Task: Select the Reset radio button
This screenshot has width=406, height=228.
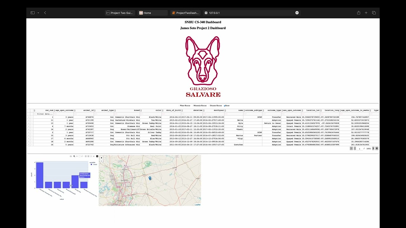Action: [x=225, y=105]
